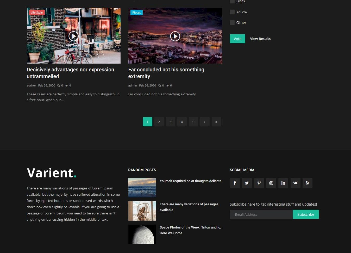351x253 pixels.
Task: Open View Results link
Action: (260, 39)
